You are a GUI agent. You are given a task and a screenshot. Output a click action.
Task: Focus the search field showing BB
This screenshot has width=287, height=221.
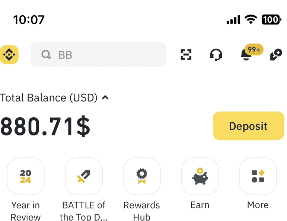tap(98, 55)
